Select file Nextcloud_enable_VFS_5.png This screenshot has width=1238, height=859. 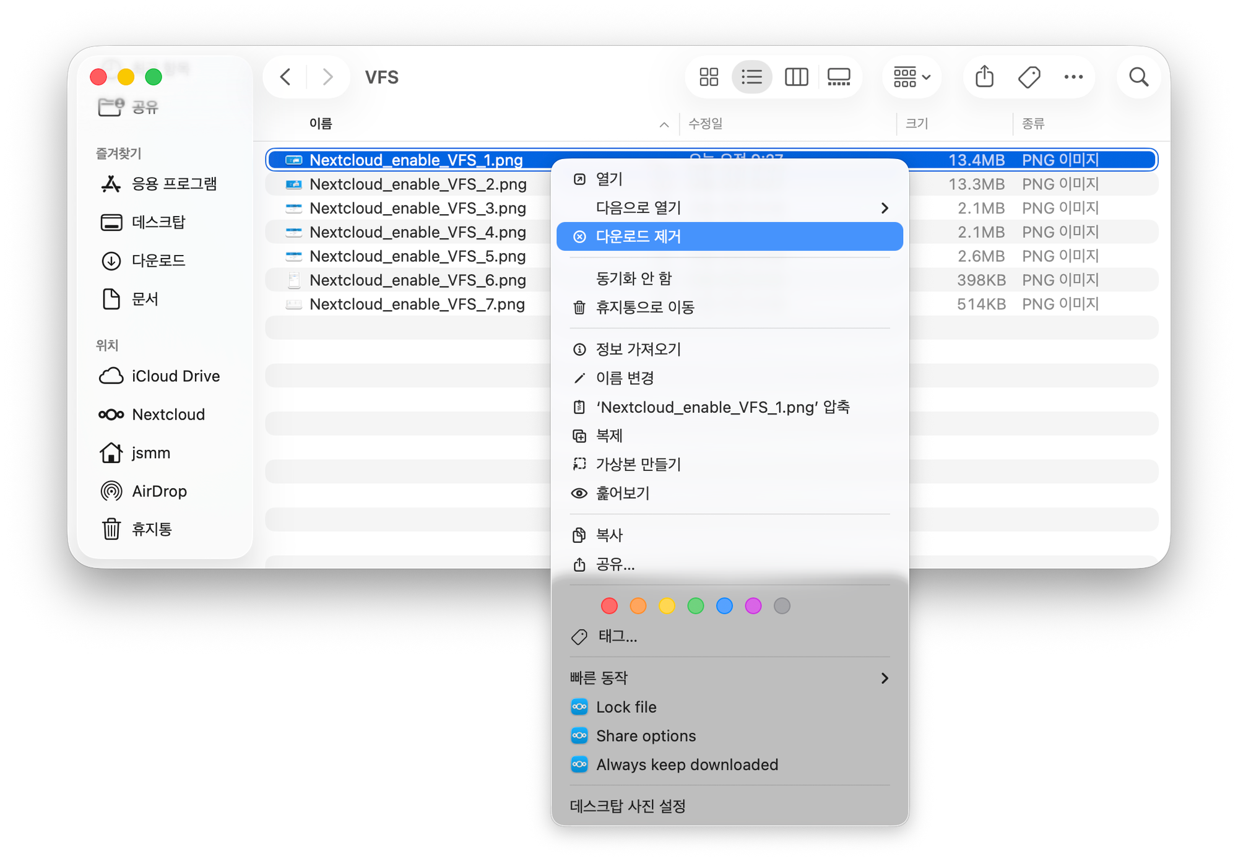(x=417, y=256)
